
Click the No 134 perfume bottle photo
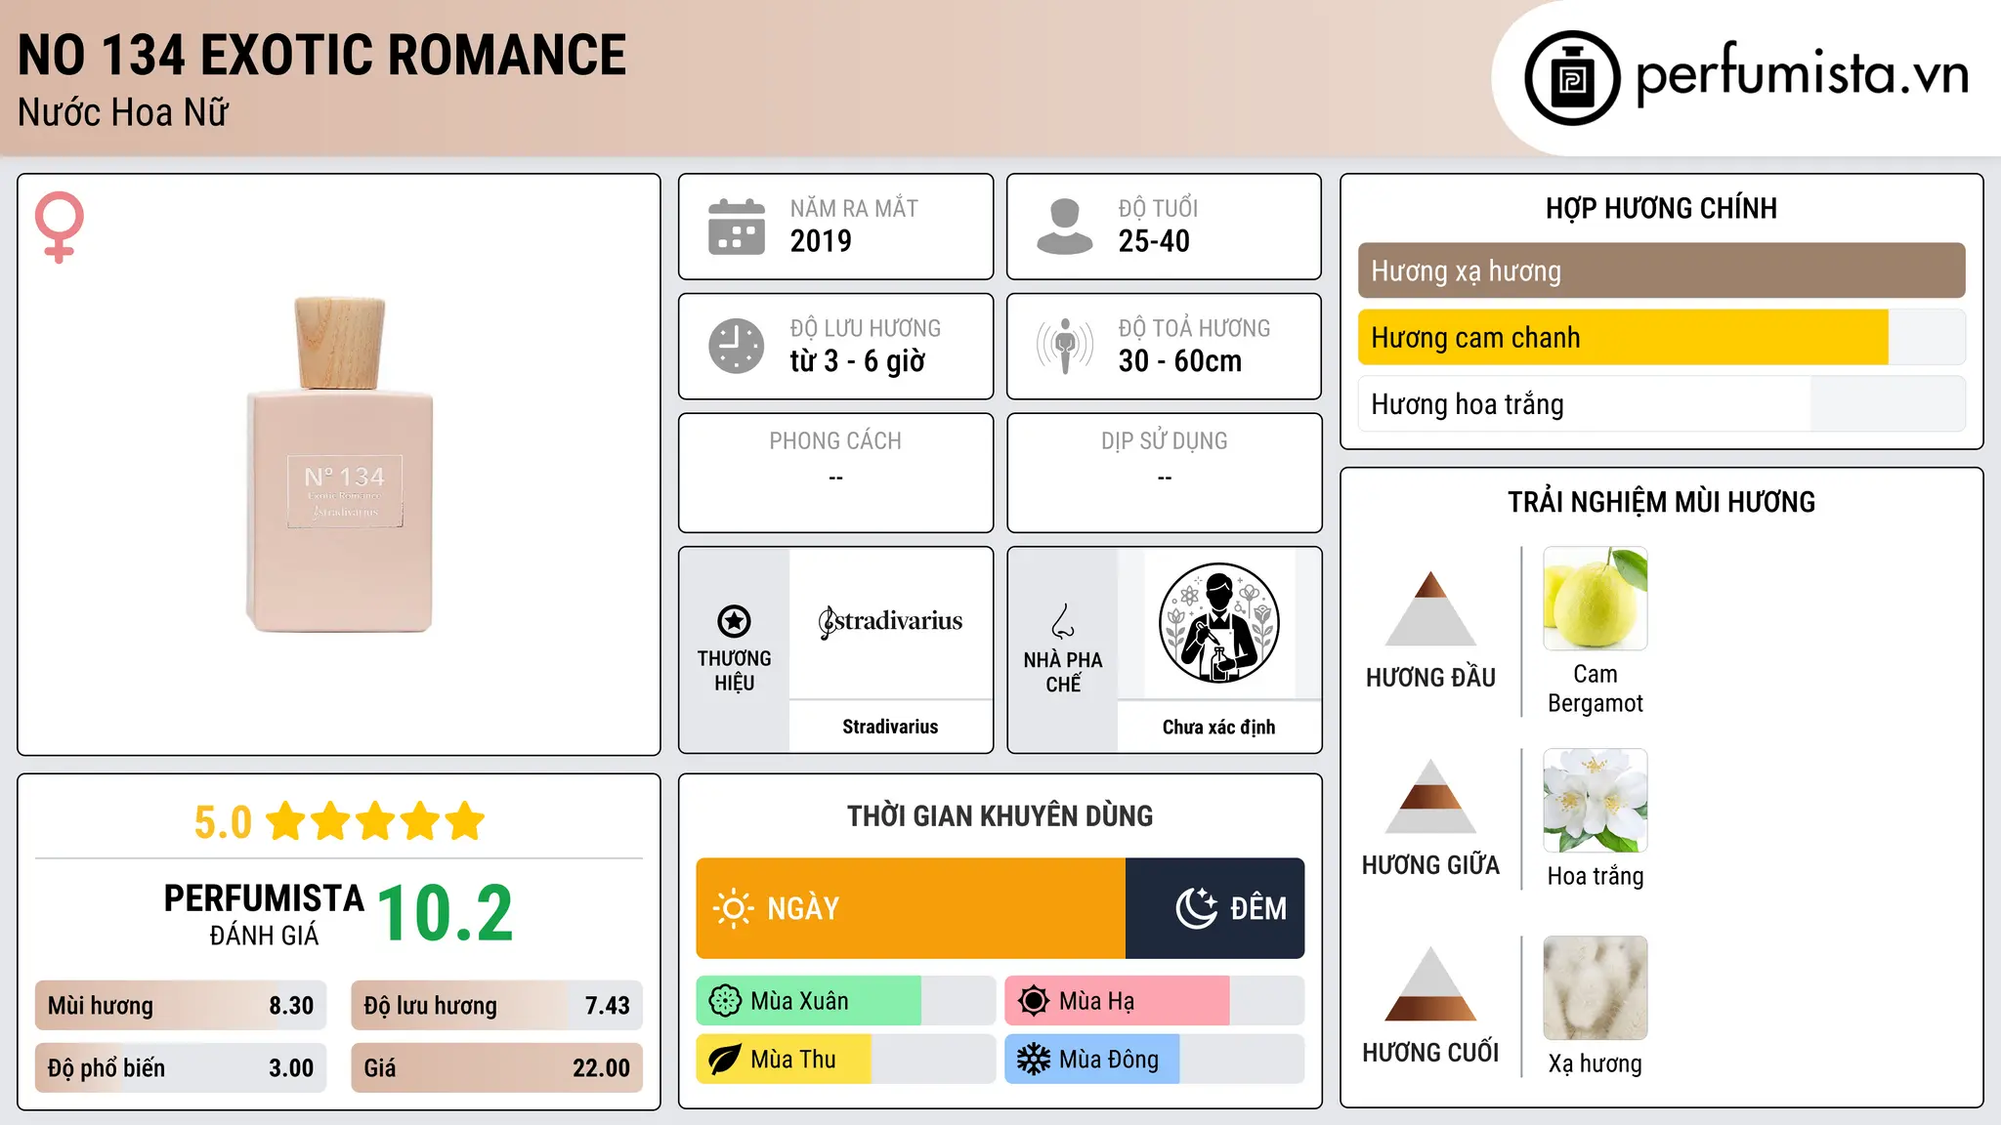click(x=340, y=465)
